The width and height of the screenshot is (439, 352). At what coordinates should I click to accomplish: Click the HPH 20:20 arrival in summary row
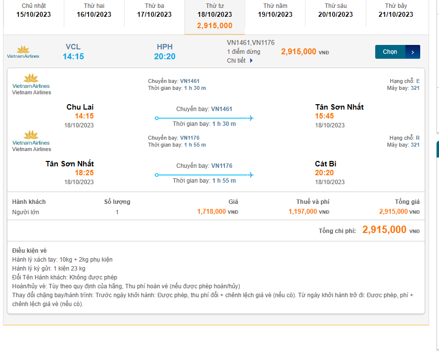(165, 52)
